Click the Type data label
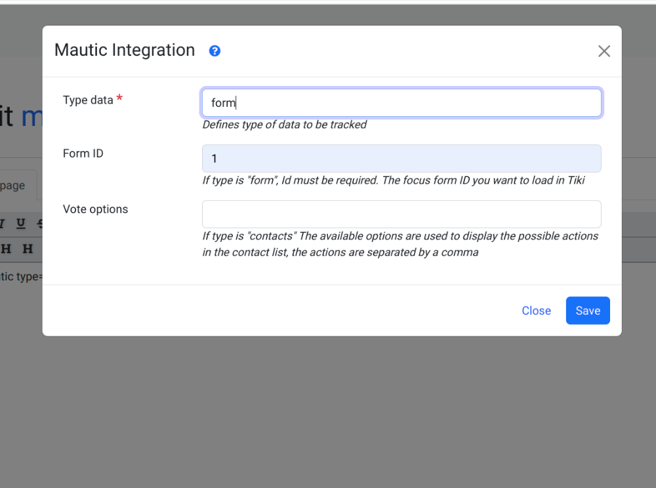 pos(88,100)
